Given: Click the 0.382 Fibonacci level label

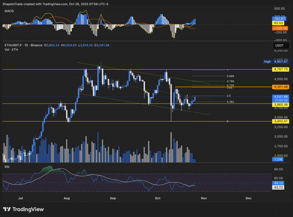Looking at the screenshot, I should click(230, 102).
